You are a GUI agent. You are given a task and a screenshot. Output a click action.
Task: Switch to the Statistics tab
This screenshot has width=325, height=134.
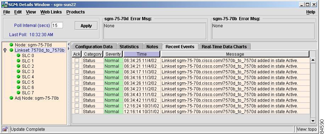click(129, 47)
